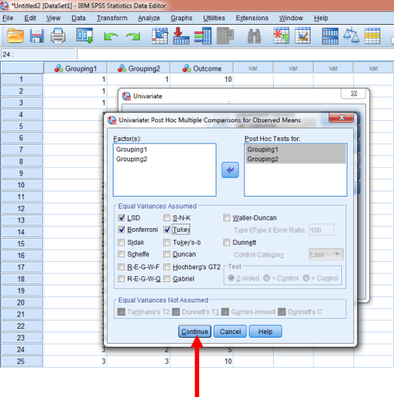Select Grouping1 in Factor(s) list
Viewport: 394px width, 397px height.
tap(132, 149)
